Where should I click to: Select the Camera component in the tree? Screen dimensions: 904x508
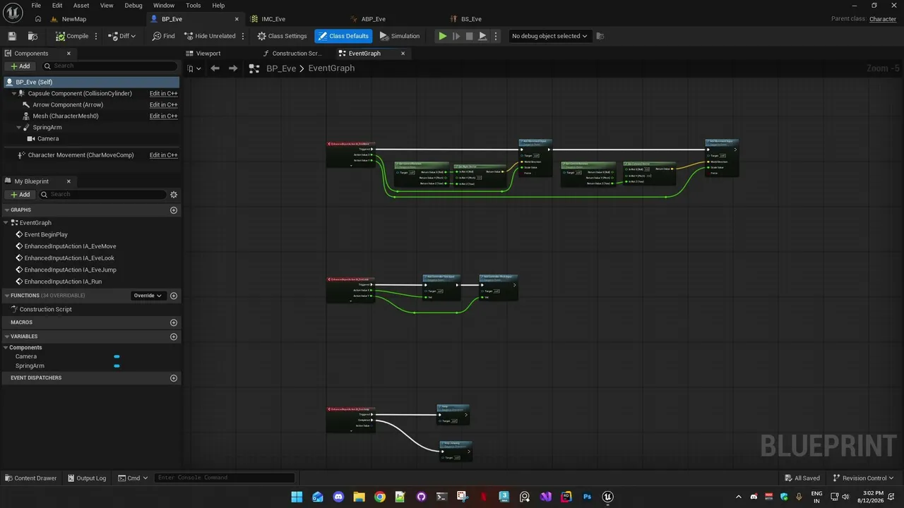point(48,139)
